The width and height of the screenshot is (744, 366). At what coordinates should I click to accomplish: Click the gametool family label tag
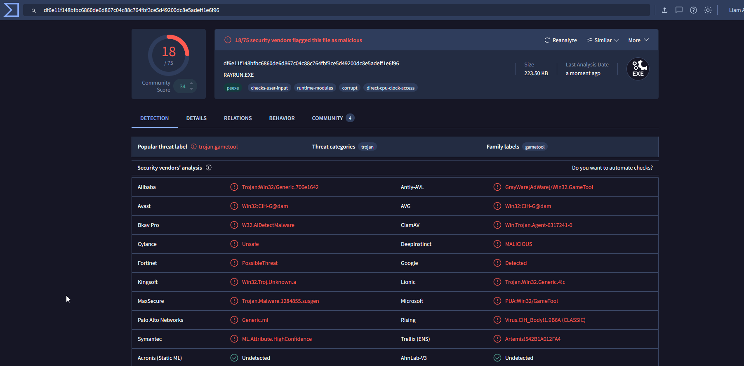pos(535,147)
